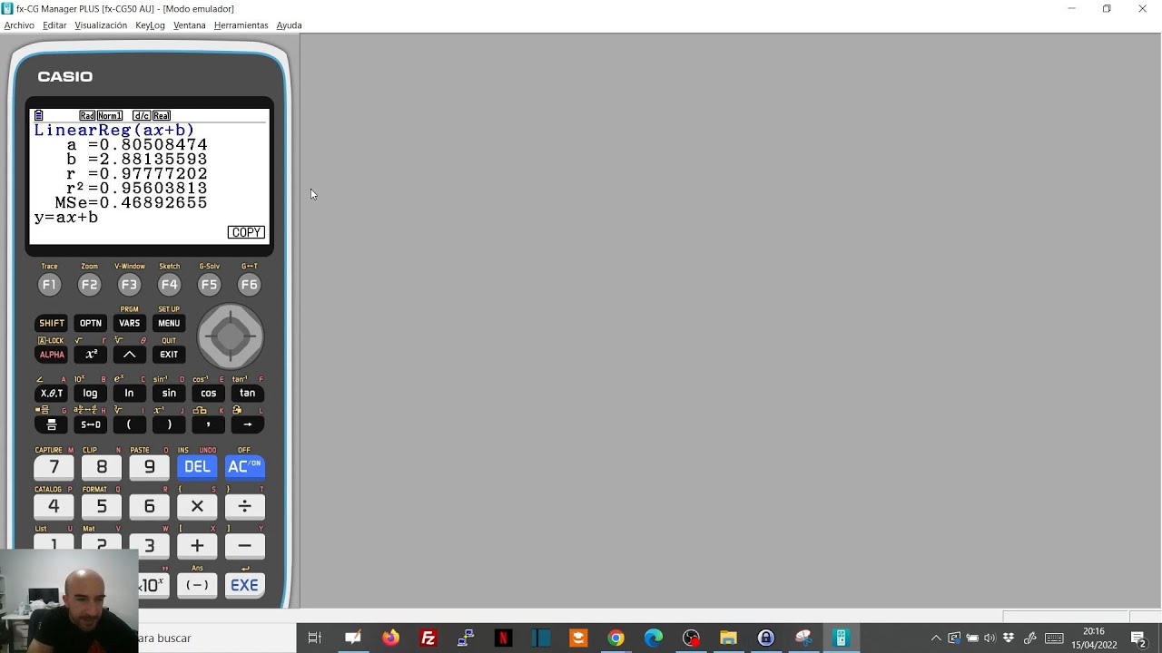
Task: Click the AC/ON key
Action: click(x=244, y=467)
